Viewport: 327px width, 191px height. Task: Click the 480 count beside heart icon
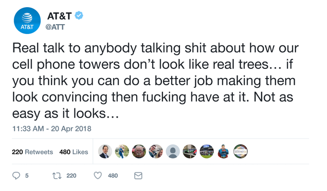point(113,176)
